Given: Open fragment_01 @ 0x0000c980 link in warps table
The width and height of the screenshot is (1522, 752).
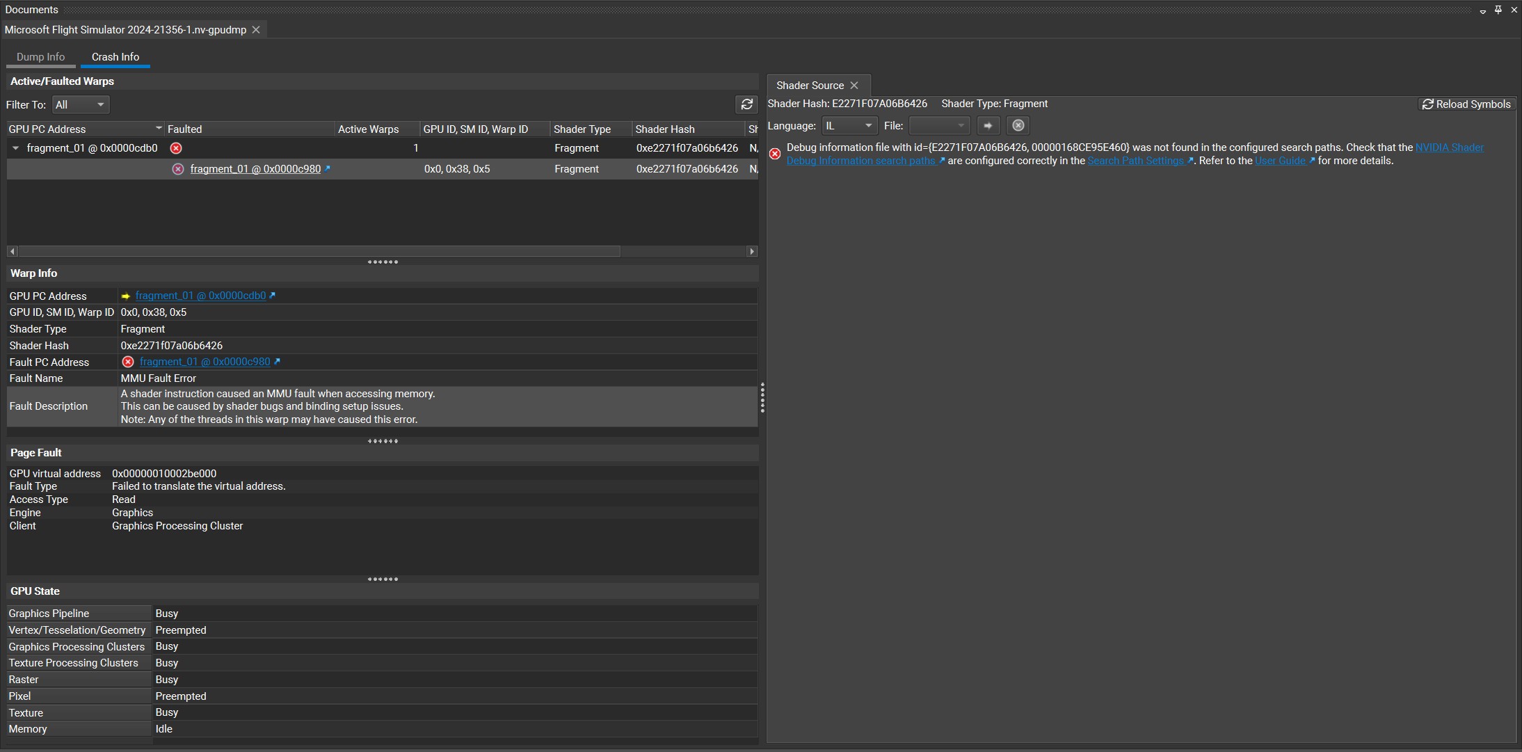Looking at the screenshot, I should point(255,169).
